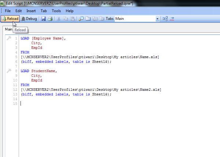Click the Copy icon in toolbar

click(x=66, y=19)
